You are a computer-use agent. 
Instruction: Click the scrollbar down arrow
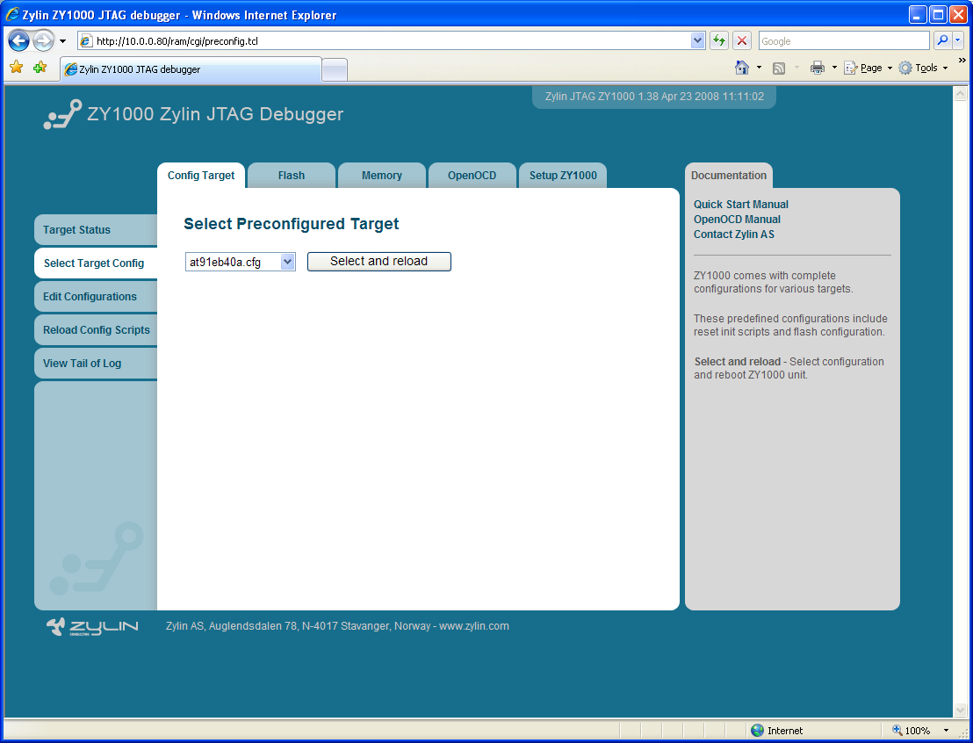click(960, 710)
